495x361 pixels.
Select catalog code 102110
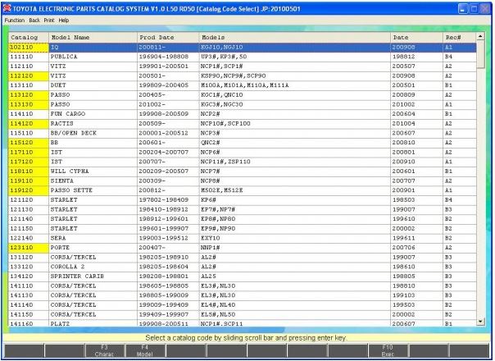[29, 47]
